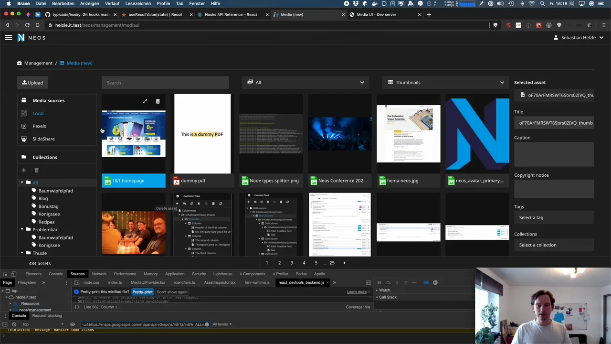Viewport: 611px width, 344px height.
Task: Open the 'All' asset type filter dropdown
Action: pos(305,82)
